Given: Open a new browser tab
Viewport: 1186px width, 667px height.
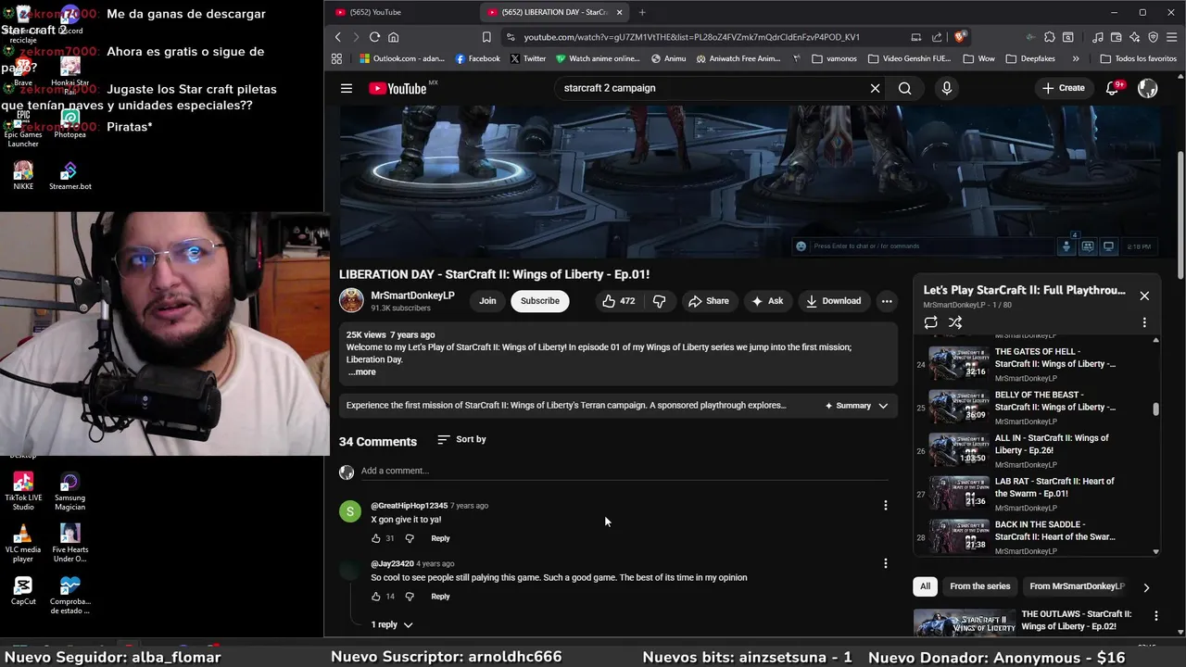Looking at the screenshot, I should coord(642,12).
